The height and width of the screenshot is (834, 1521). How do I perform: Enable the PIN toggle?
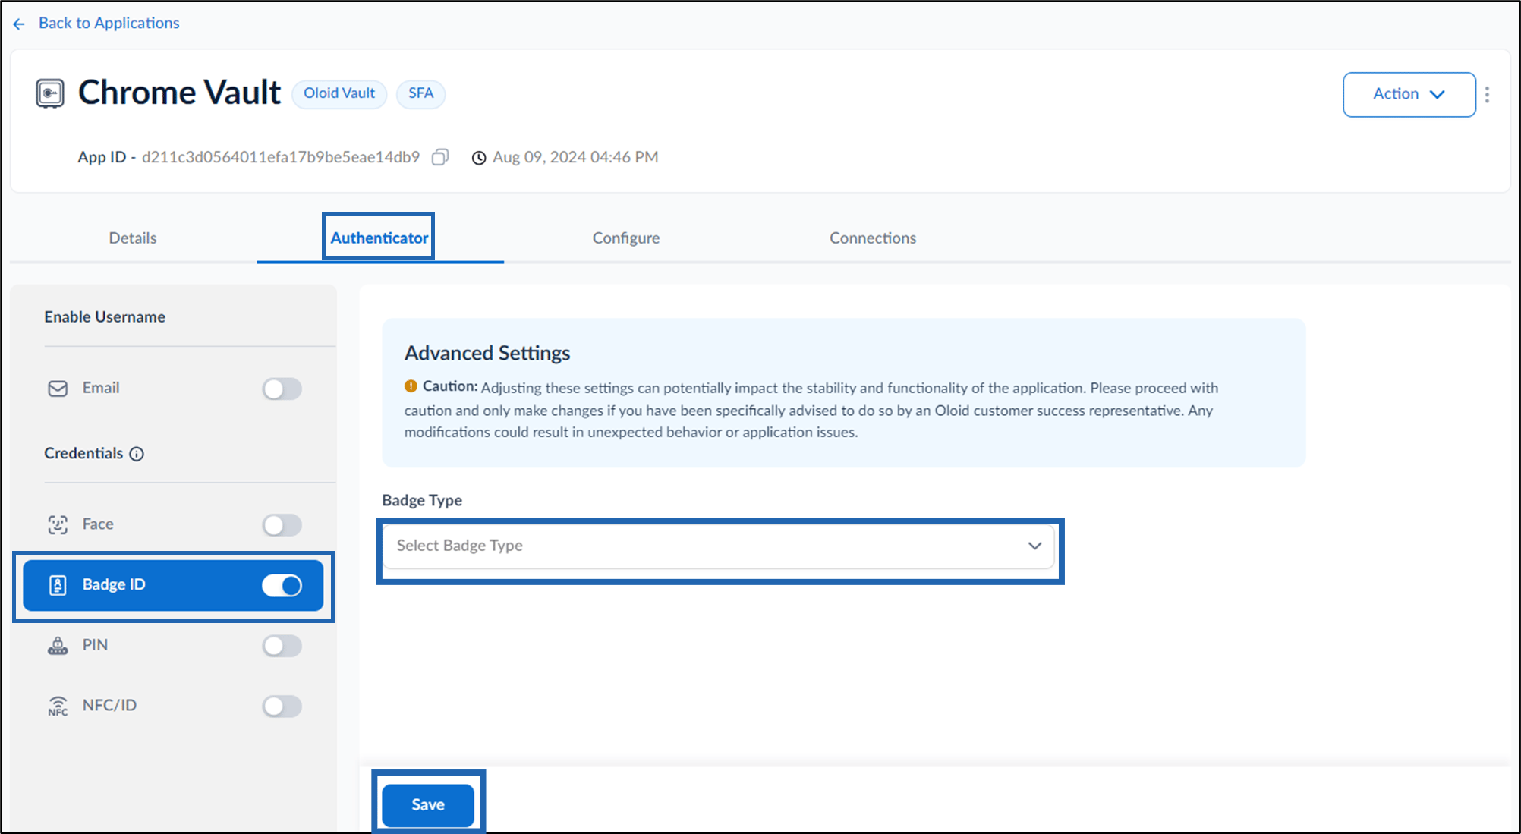coord(282,646)
